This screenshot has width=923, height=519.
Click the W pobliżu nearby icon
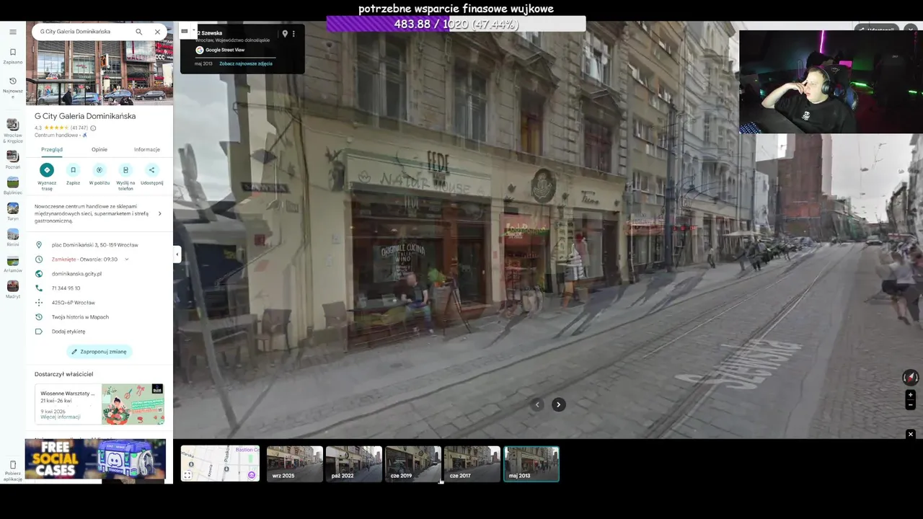tap(100, 170)
